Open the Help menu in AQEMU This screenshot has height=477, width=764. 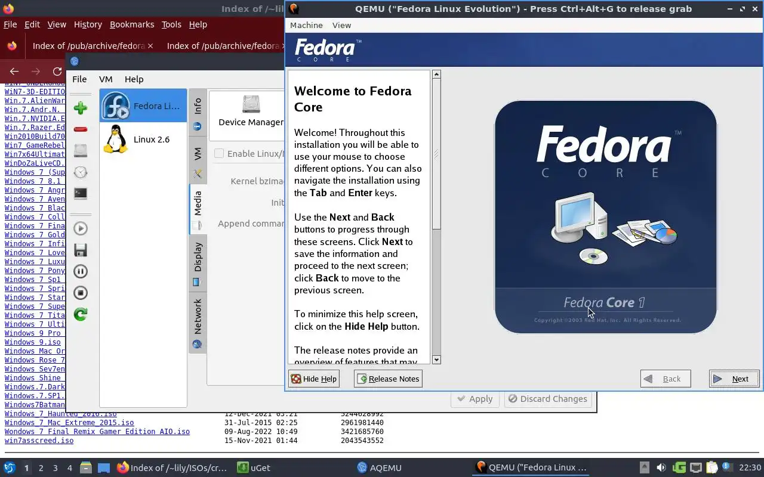[x=134, y=79]
